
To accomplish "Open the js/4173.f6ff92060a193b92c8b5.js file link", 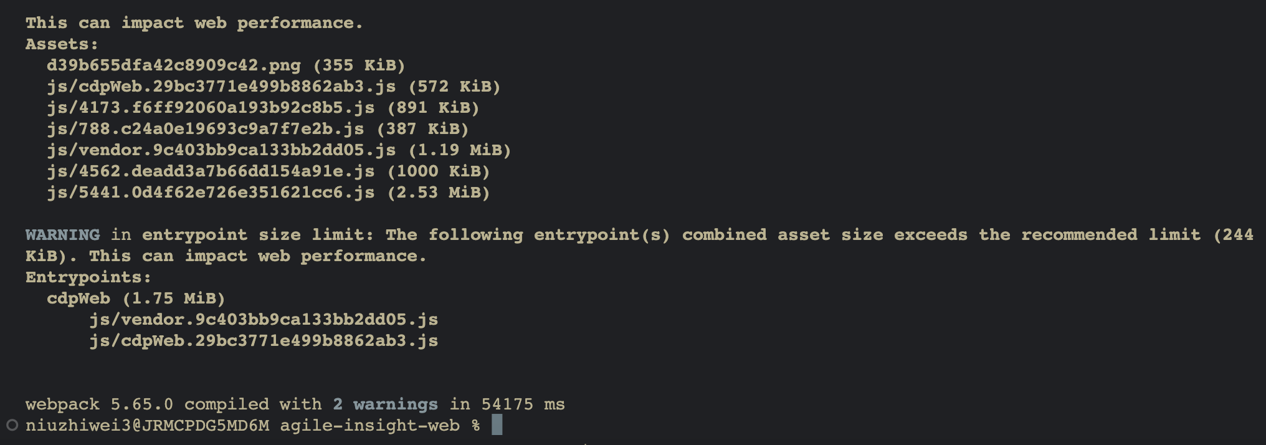I will 211,108.
